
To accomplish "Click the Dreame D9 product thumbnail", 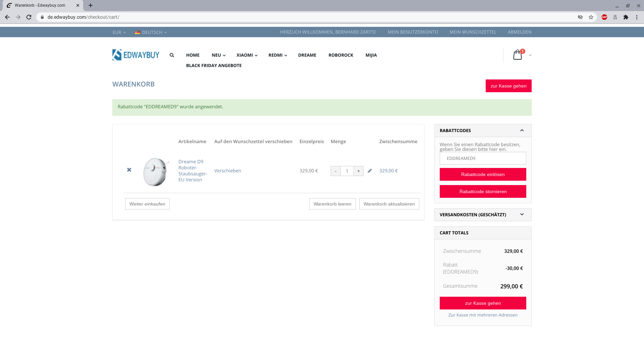I will [x=156, y=171].
